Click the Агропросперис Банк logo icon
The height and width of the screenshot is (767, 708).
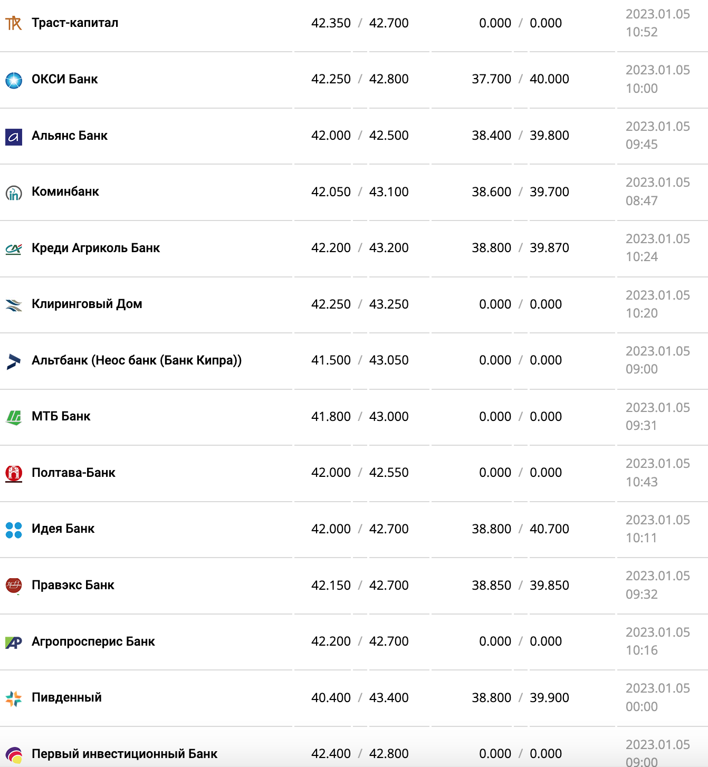click(x=14, y=643)
